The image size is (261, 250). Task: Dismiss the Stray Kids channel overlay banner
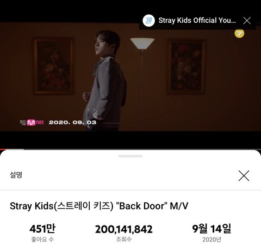pos(247,21)
